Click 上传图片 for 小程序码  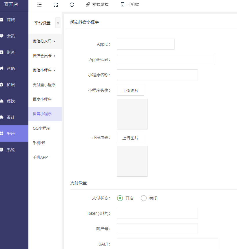(130, 138)
